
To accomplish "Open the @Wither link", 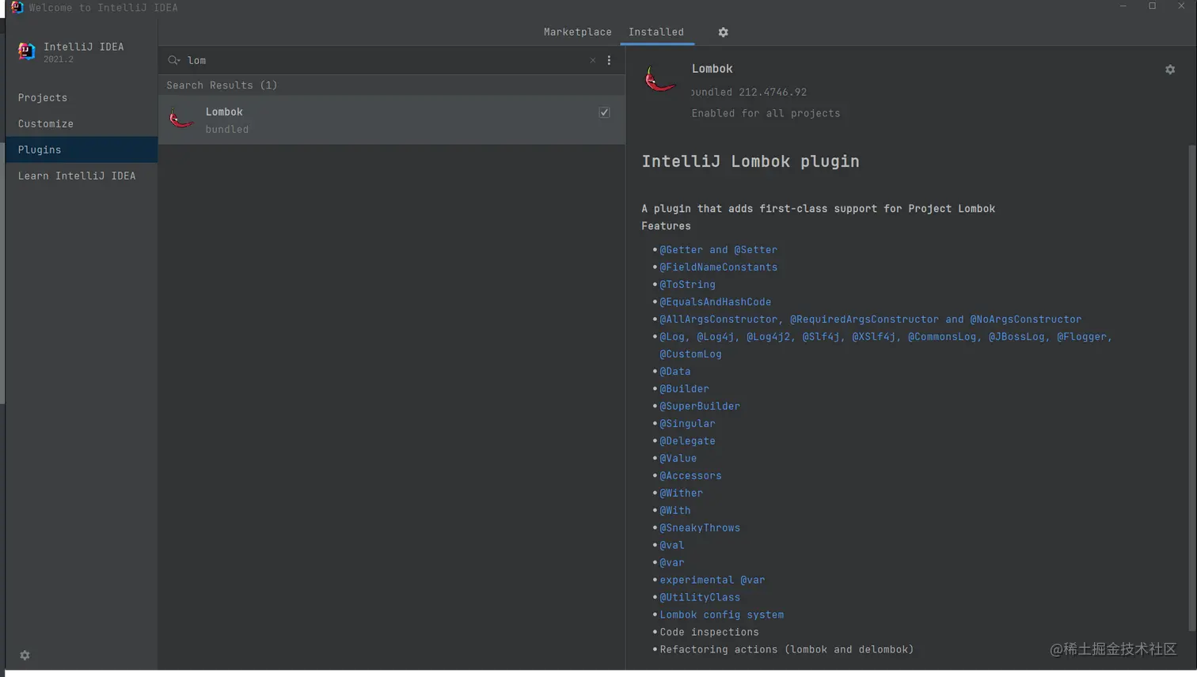I will 681,494.
